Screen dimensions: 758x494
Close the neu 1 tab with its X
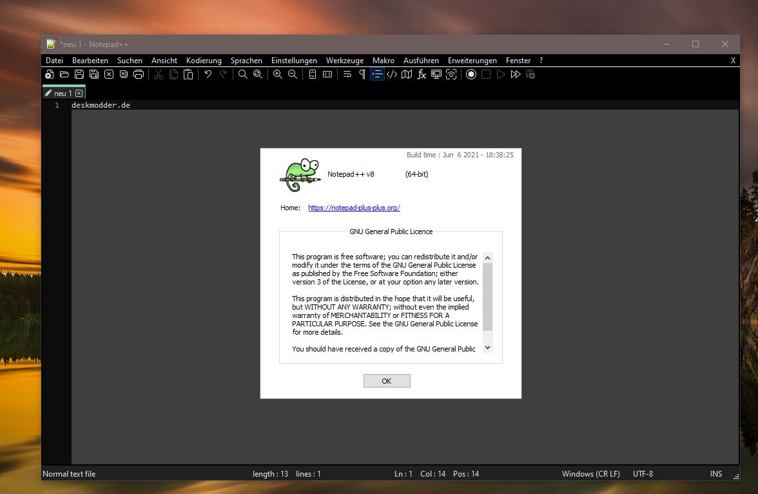click(x=79, y=93)
